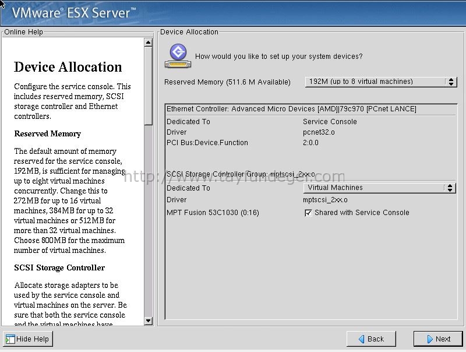The image size is (466, 352).
Task: Click the SCSI Storage Controller help subheading
Action: tap(59, 268)
